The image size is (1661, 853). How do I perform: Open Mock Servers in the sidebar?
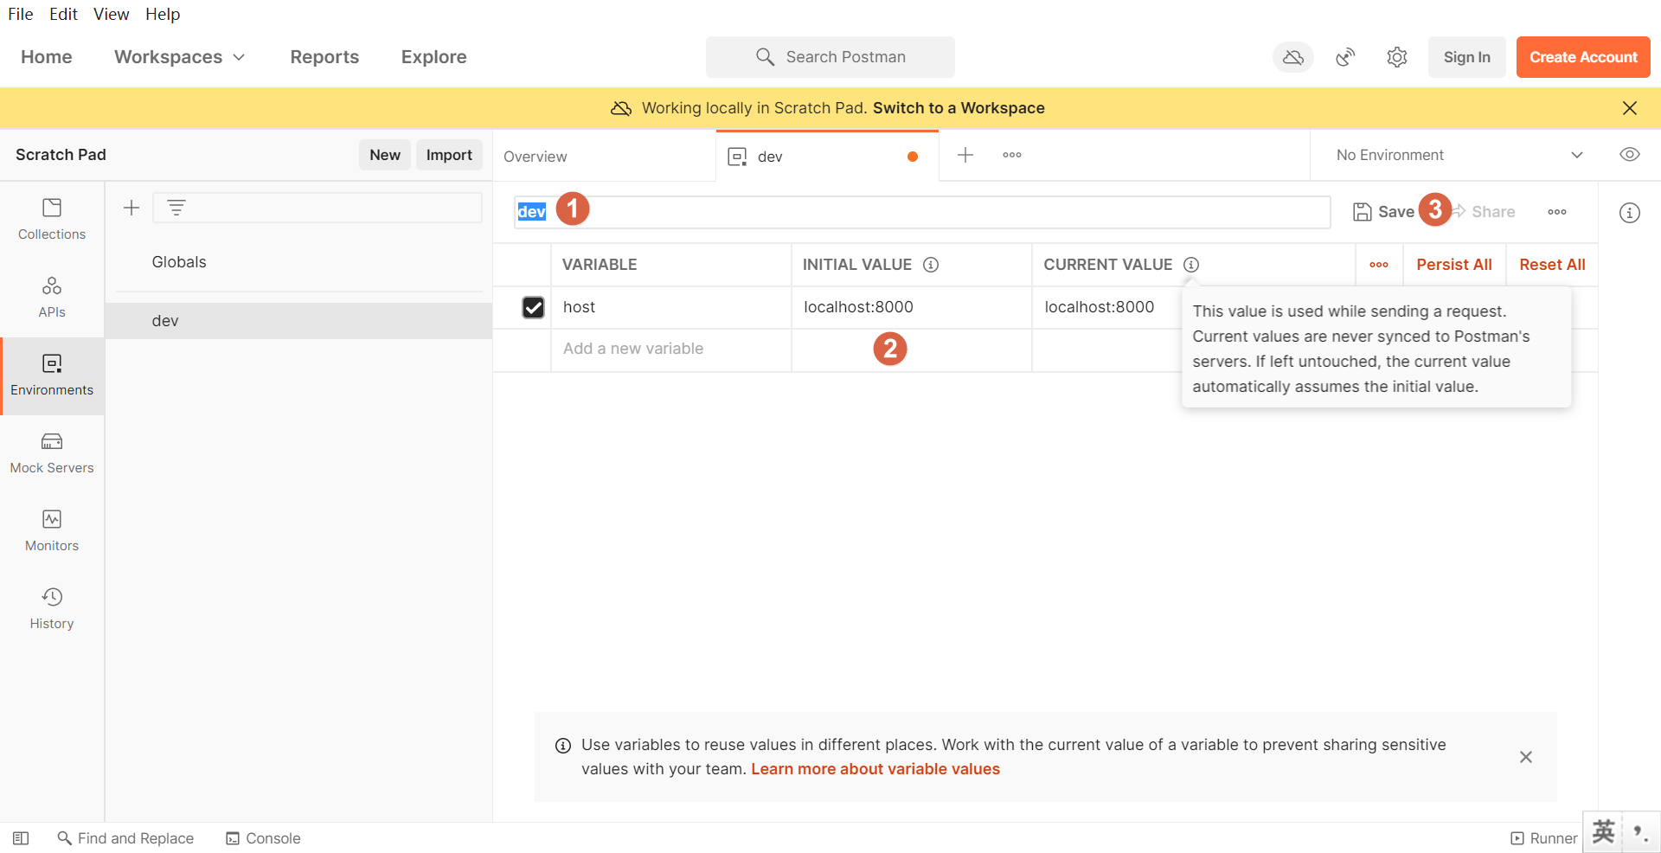click(52, 453)
